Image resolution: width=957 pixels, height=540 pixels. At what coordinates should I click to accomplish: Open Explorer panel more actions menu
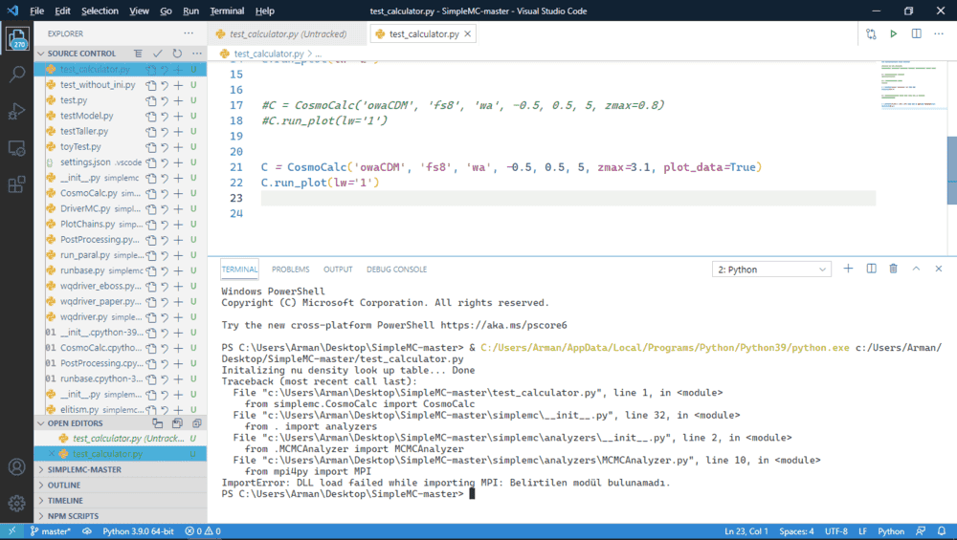pyautogui.click(x=189, y=33)
